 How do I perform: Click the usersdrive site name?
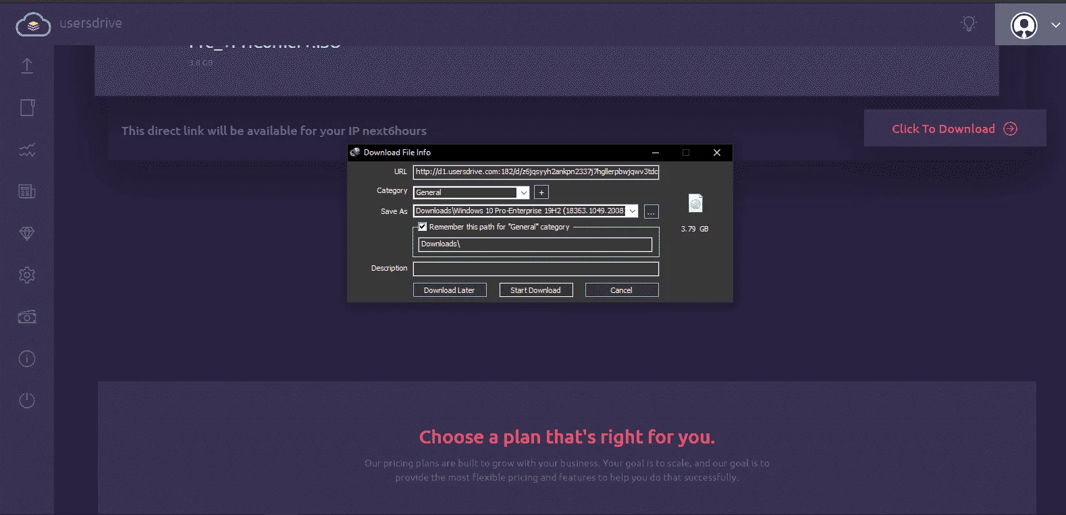[90, 23]
